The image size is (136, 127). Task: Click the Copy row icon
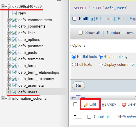tap(104, 105)
